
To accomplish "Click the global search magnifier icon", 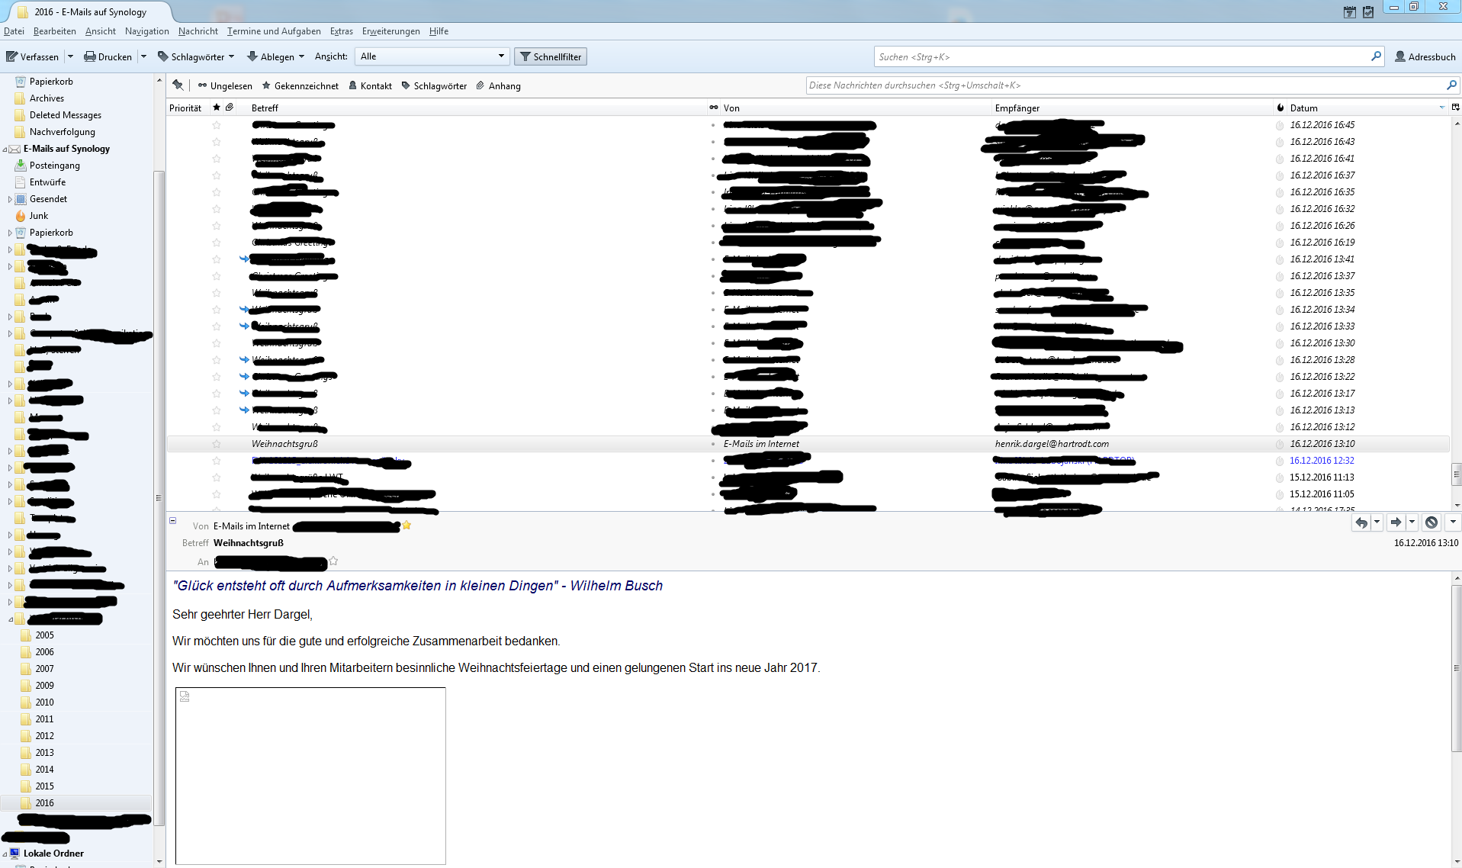I will click(1376, 56).
